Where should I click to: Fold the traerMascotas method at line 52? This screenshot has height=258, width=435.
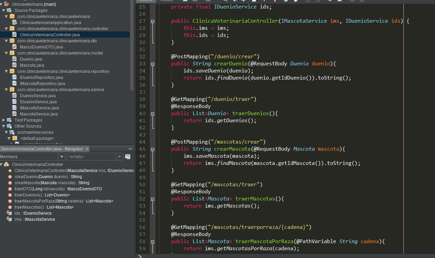(152, 199)
